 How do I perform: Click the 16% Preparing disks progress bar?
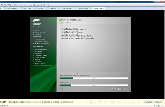[x=94, y=85]
